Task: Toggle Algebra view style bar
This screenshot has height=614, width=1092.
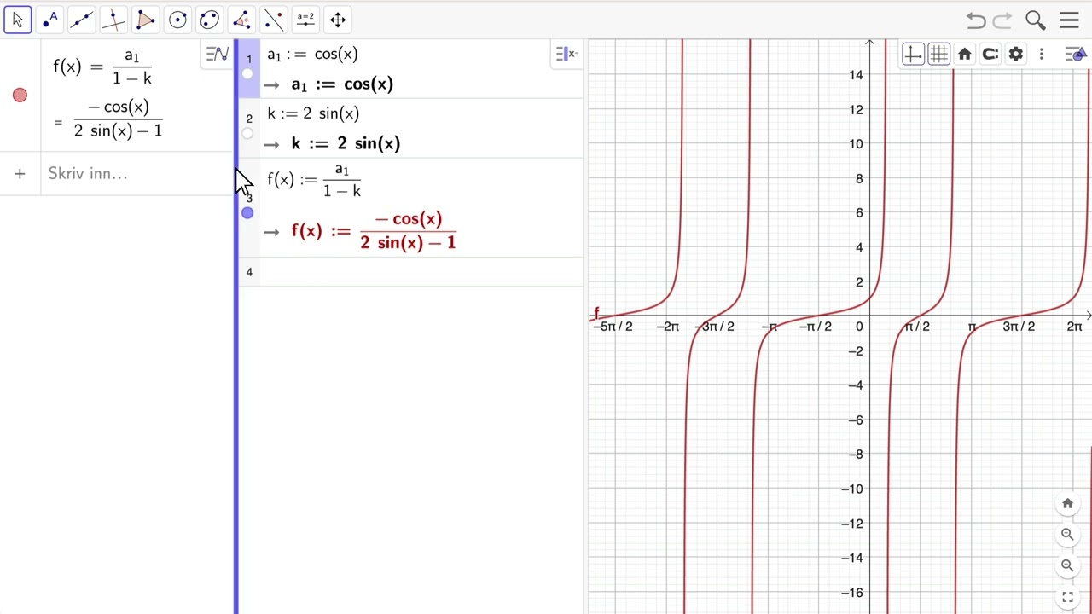Action: pos(218,55)
